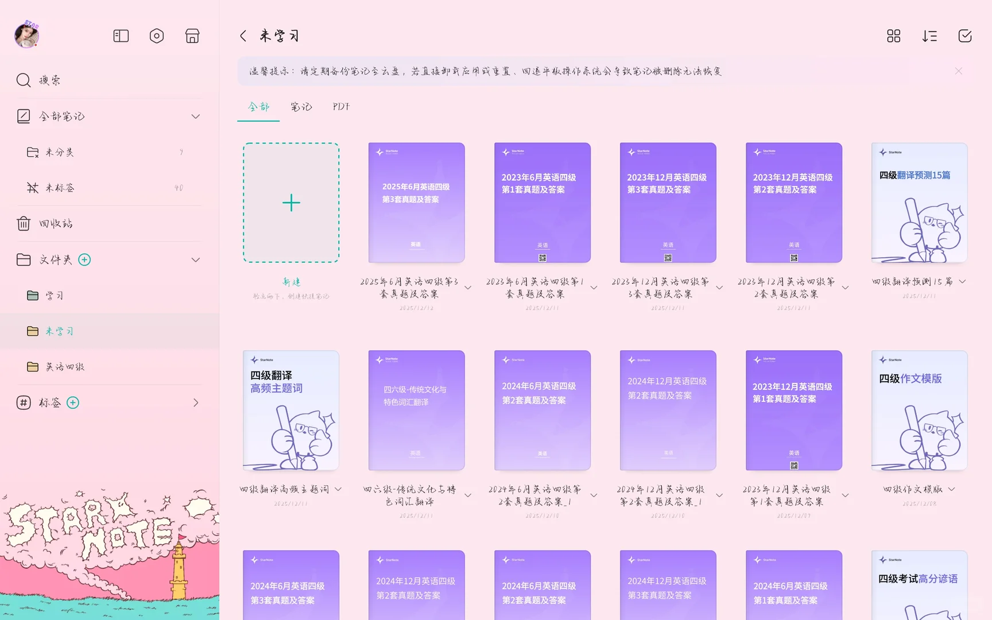Expand the 标签 section chevron
992x620 pixels.
point(196,402)
